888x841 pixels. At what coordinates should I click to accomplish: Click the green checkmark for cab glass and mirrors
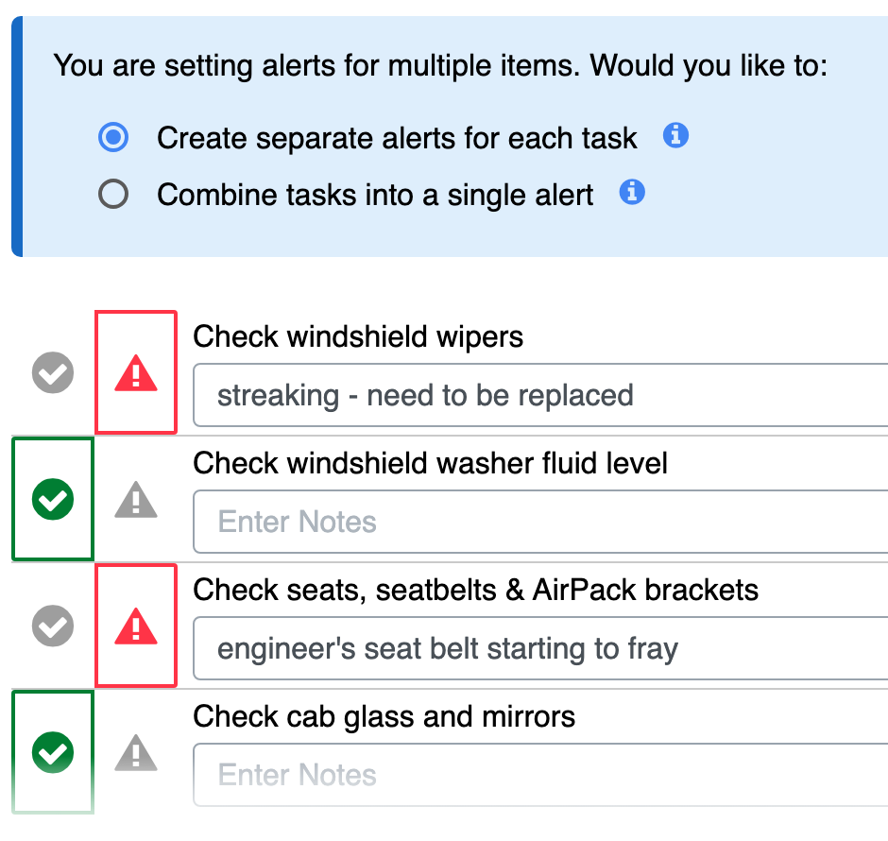click(x=53, y=752)
